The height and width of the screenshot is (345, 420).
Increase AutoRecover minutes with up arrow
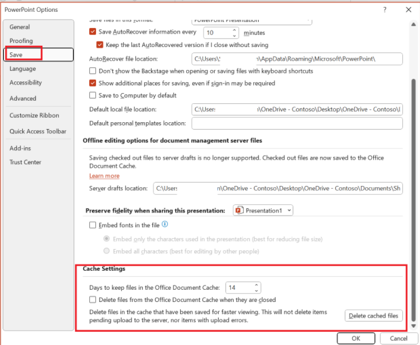[x=234, y=30]
